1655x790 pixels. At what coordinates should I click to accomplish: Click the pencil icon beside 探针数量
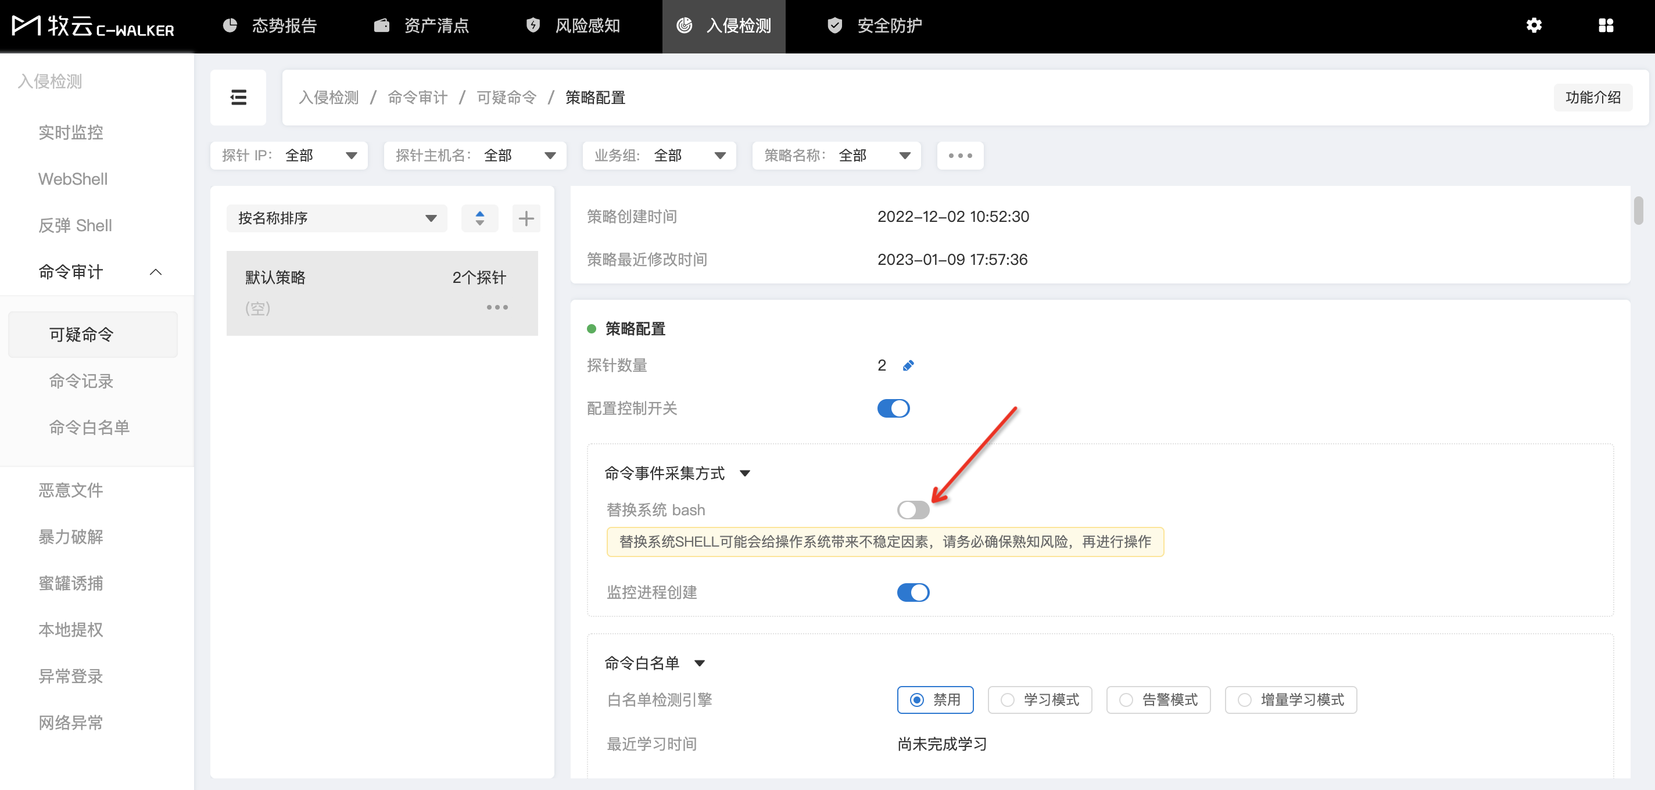coord(908,365)
